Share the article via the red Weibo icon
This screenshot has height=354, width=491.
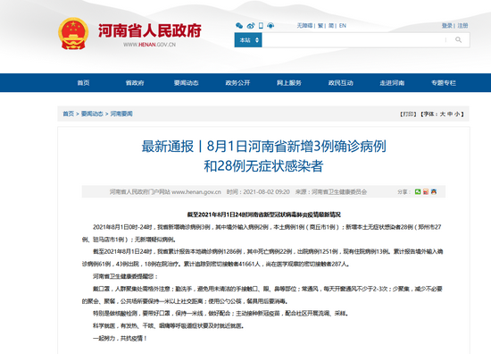click(x=426, y=191)
